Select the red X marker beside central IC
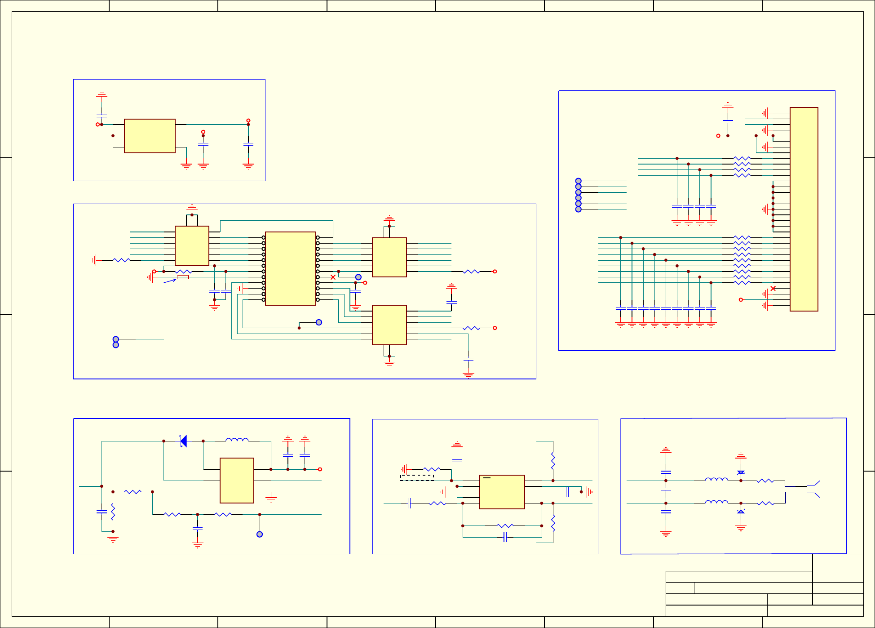 click(x=333, y=277)
